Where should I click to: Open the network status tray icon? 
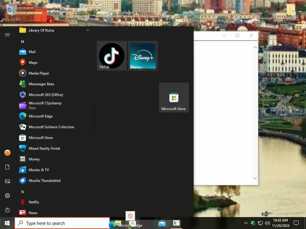tap(260, 223)
